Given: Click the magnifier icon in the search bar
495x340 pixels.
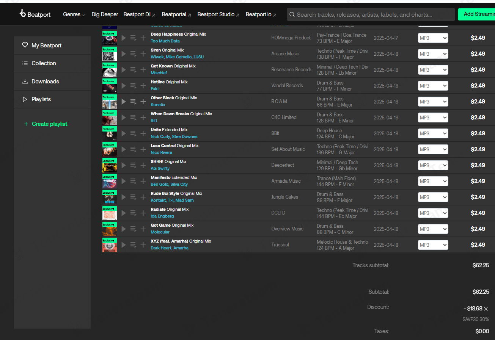Looking at the screenshot, I should 292,14.
